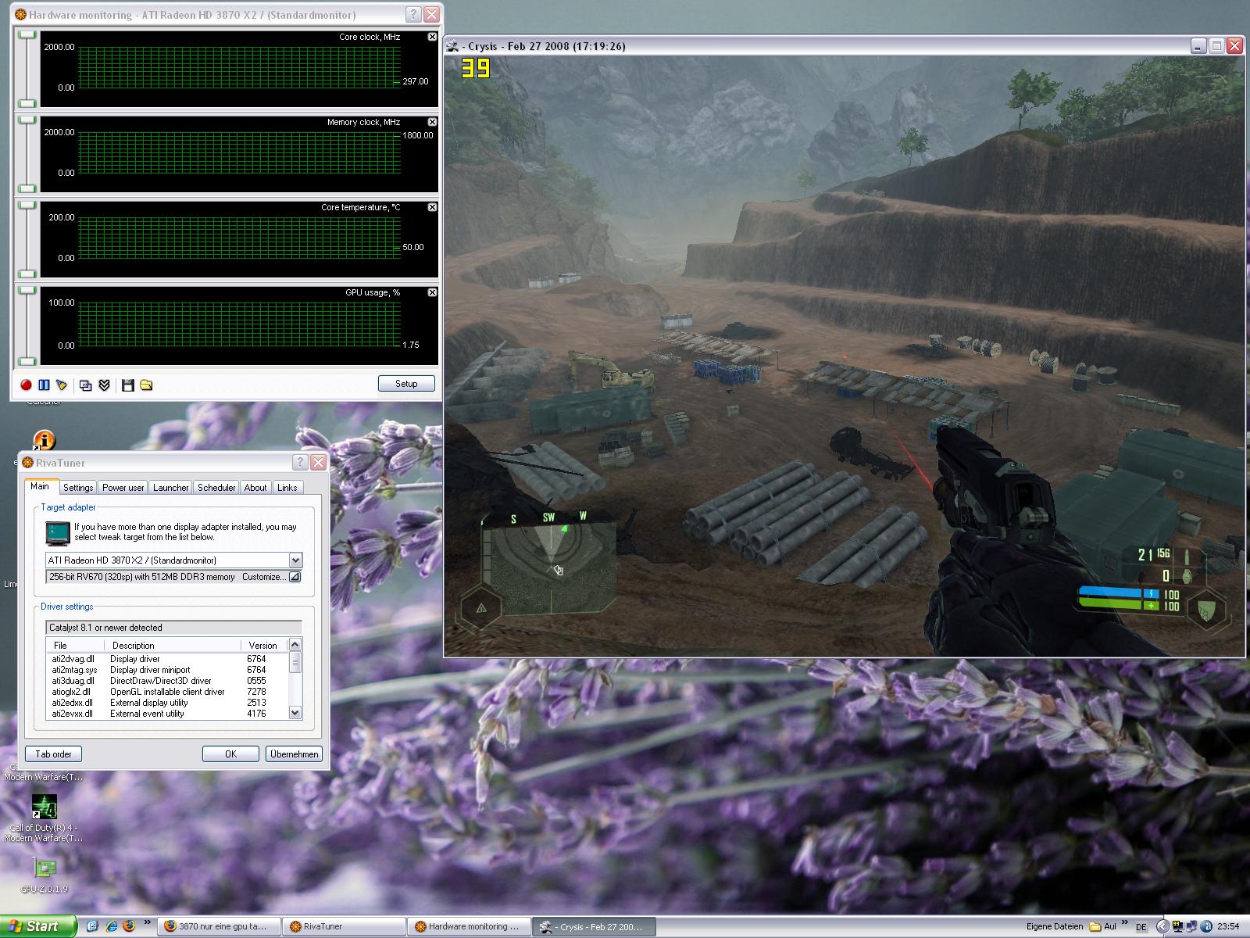Switch to the Settings tab in RivaTuner
This screenshot has height=938, width=1250.
point(78,488)
